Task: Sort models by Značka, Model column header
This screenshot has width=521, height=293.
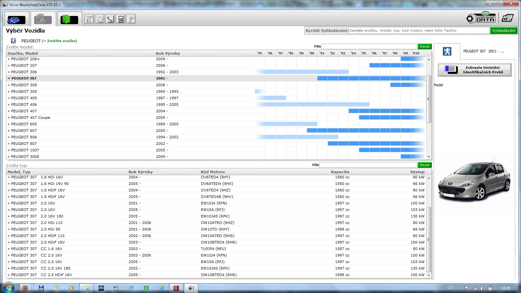Action: [x=22, y=53]
